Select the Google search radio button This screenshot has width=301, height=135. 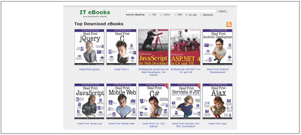187,15
